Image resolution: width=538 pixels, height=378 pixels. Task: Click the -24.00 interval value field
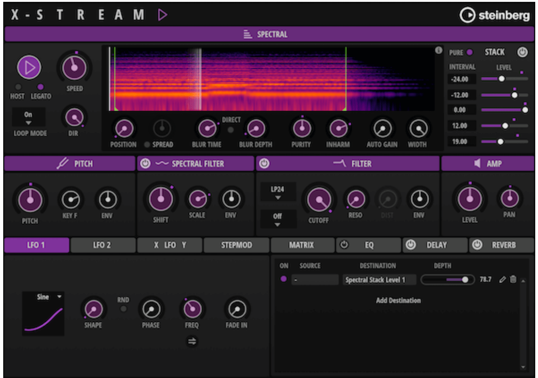pos(462,79)
